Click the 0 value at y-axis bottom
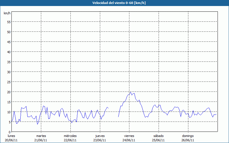Image resolution: width=229 pixels, height=143 pixels. click(x=9, y=132)
